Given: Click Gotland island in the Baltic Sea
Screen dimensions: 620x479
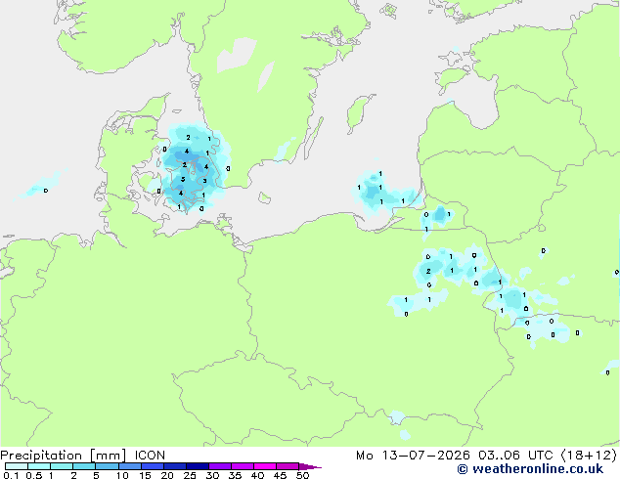Looking at the screenshot, I should click(x=359, y=112).
